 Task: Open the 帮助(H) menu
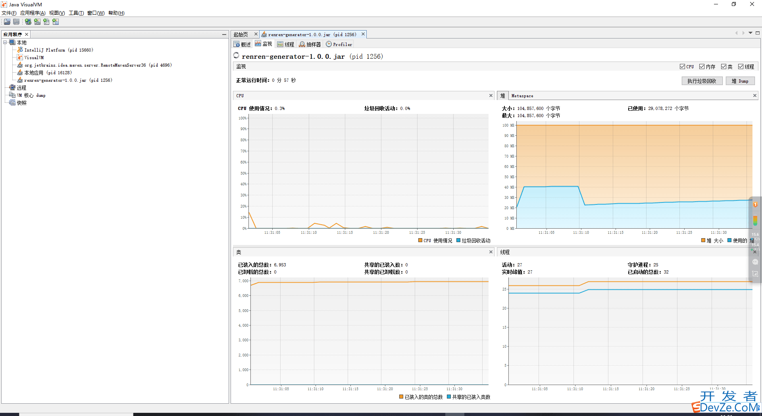[x=116, y=13]
